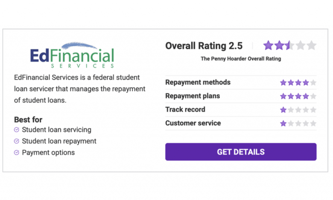
Task: Click the Track record star rating
Action: pyautogui.click(x=298, y=110)
